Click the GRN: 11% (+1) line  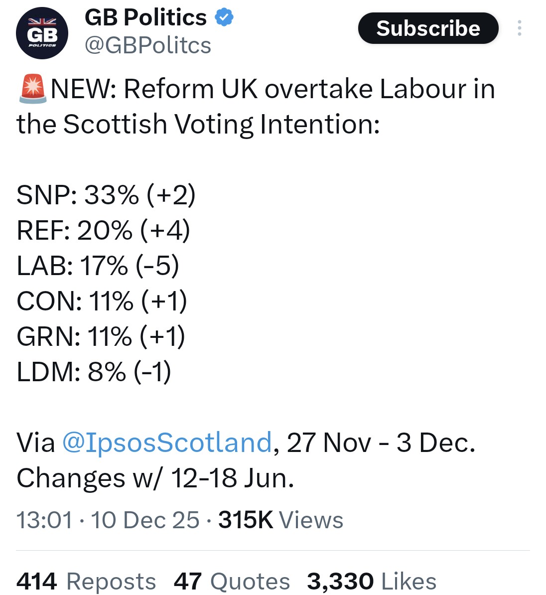101,336
